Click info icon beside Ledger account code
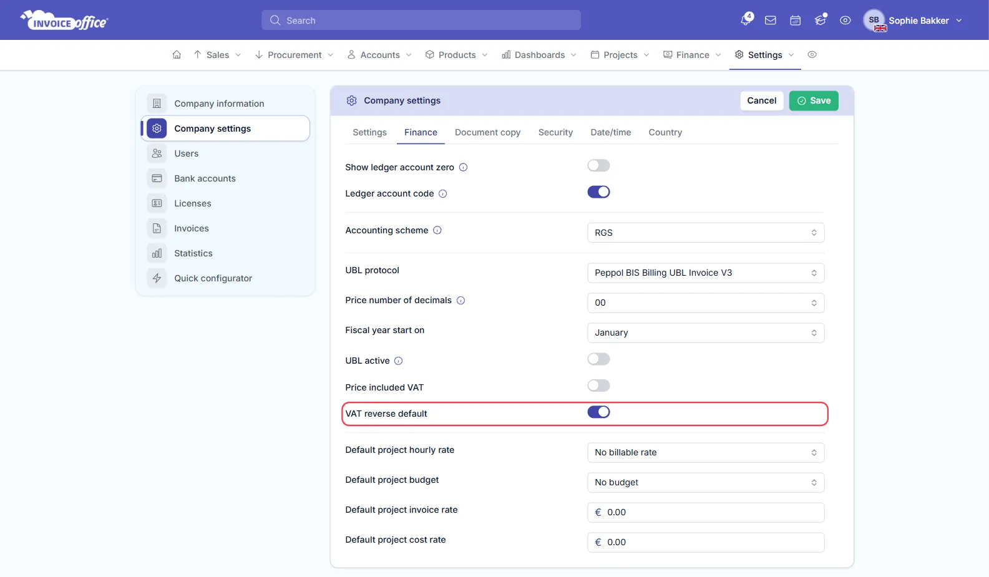The height and width of the screenshot is (577, 989). click(442, 193)
